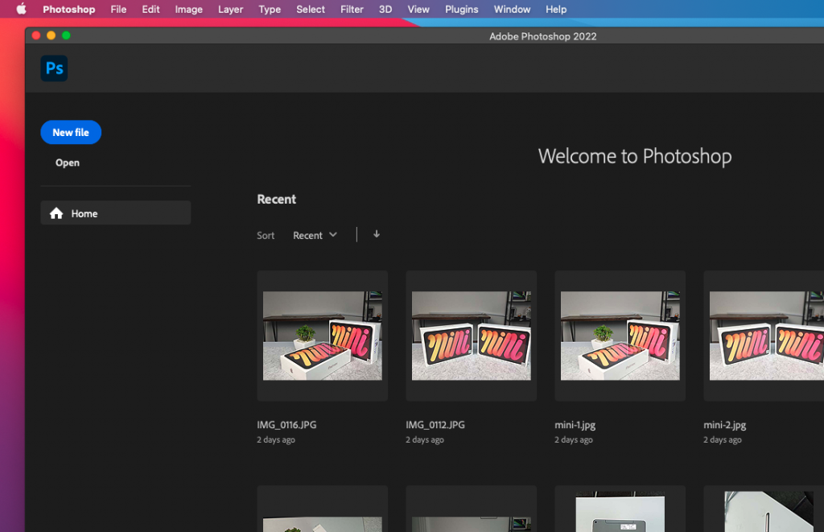Open the mini-1.jpg thumbnail
Screen dimensions: 824x532
click(620, 336)
